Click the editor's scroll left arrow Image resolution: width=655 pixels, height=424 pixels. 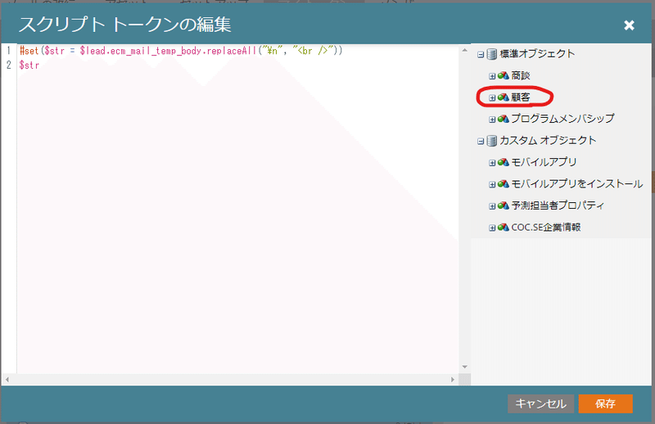click(7, 379)
